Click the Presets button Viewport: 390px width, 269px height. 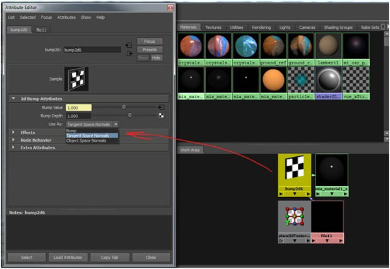click(150, 49)
